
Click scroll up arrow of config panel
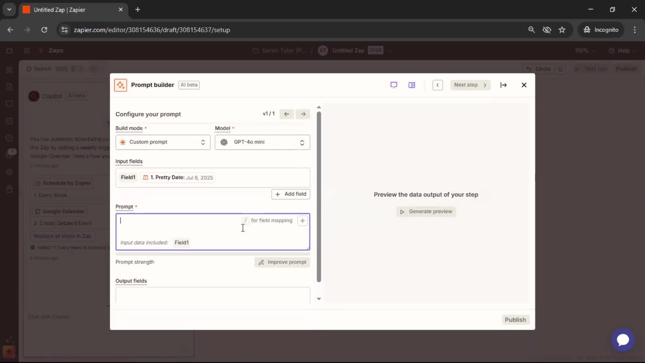(x=319, y=107)
